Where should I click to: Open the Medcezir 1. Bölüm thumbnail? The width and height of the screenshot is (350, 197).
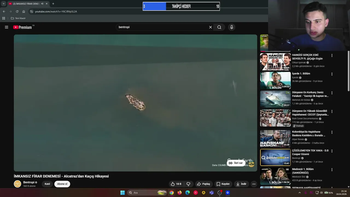pos(275,176)
